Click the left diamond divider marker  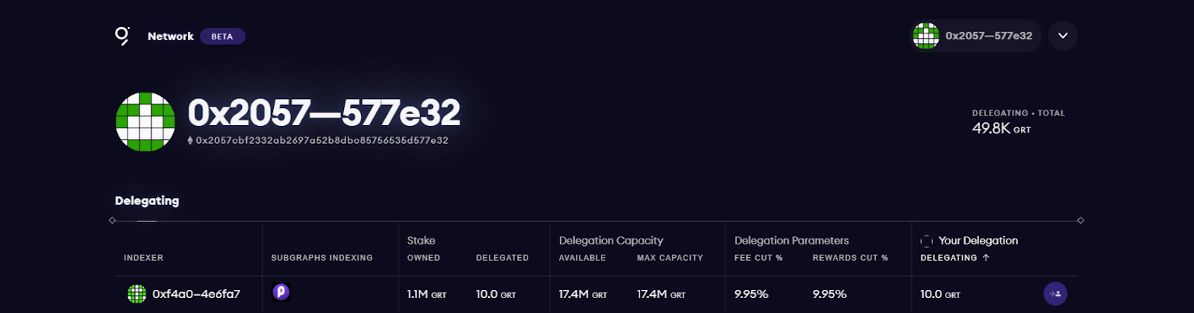point(113,221)
